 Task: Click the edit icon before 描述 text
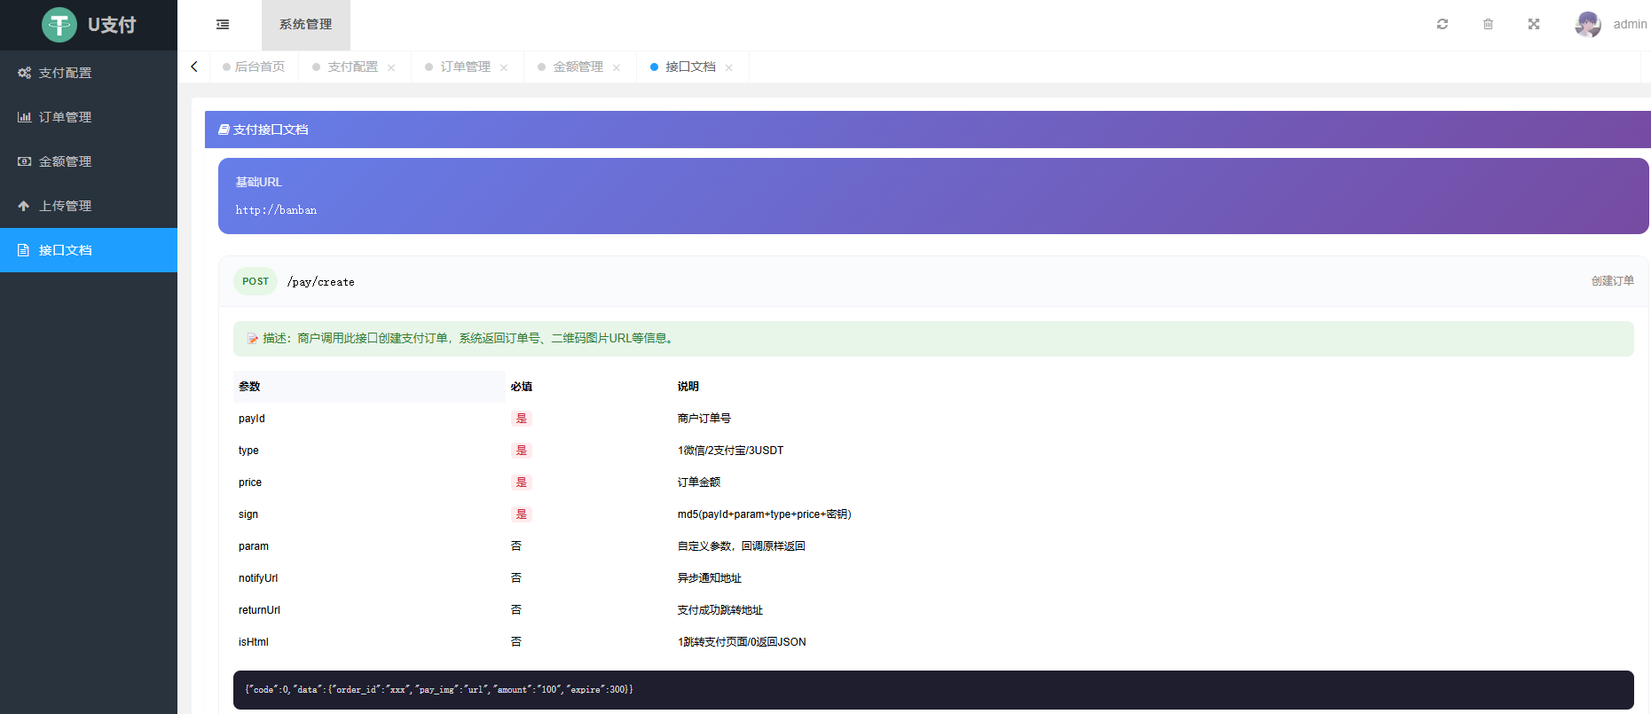253,339
